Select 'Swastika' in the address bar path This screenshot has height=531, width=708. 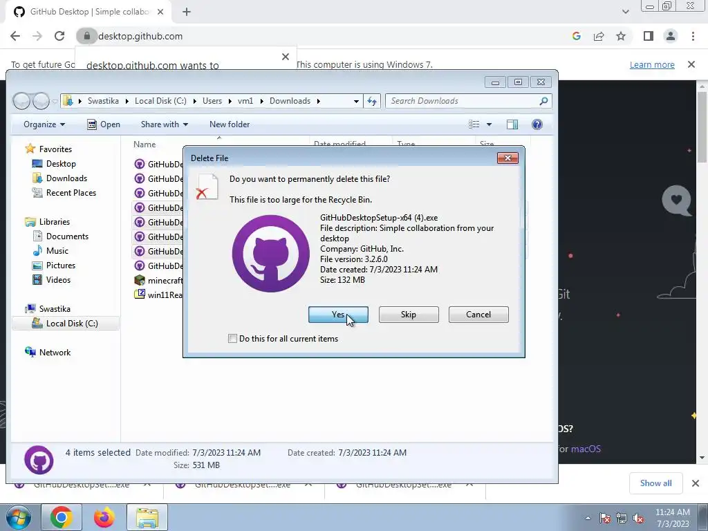[x=103, y=101]
